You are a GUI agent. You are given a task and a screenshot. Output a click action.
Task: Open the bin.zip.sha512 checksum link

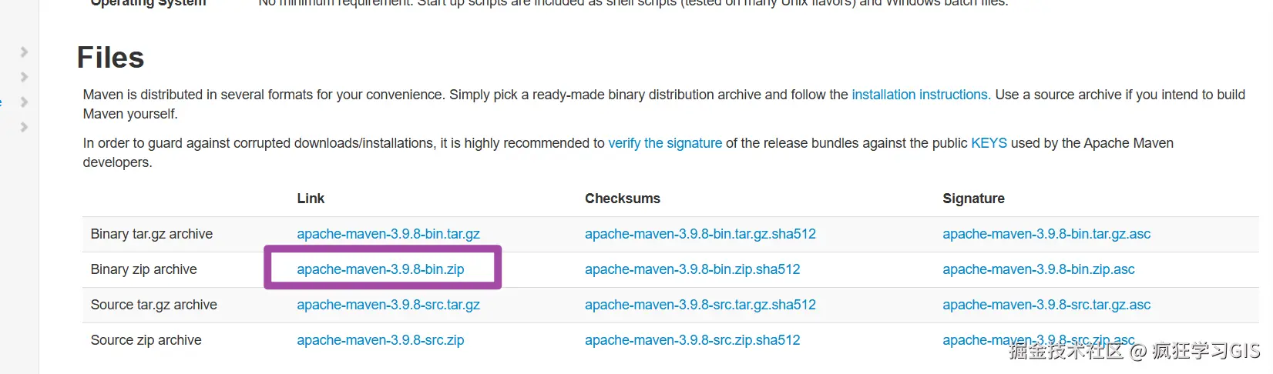[692, 269]
